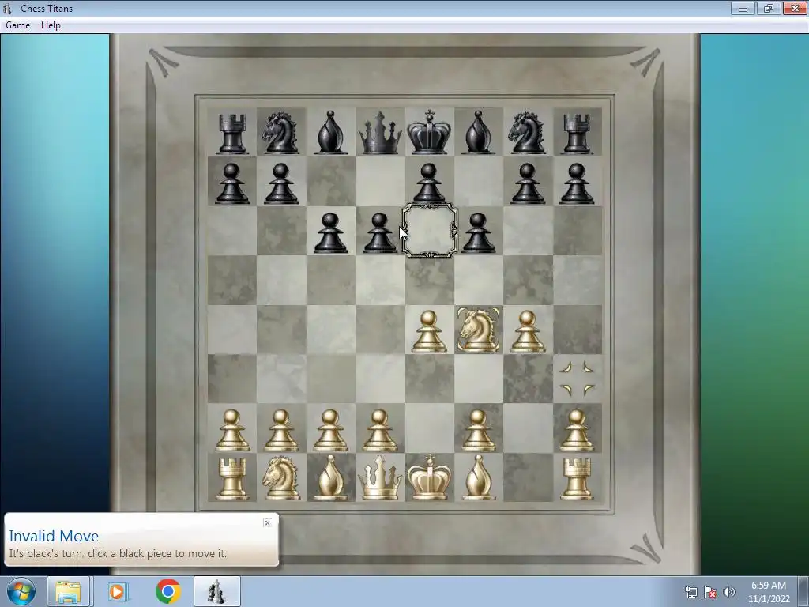Click the white pawn on f2

[478, 431]
